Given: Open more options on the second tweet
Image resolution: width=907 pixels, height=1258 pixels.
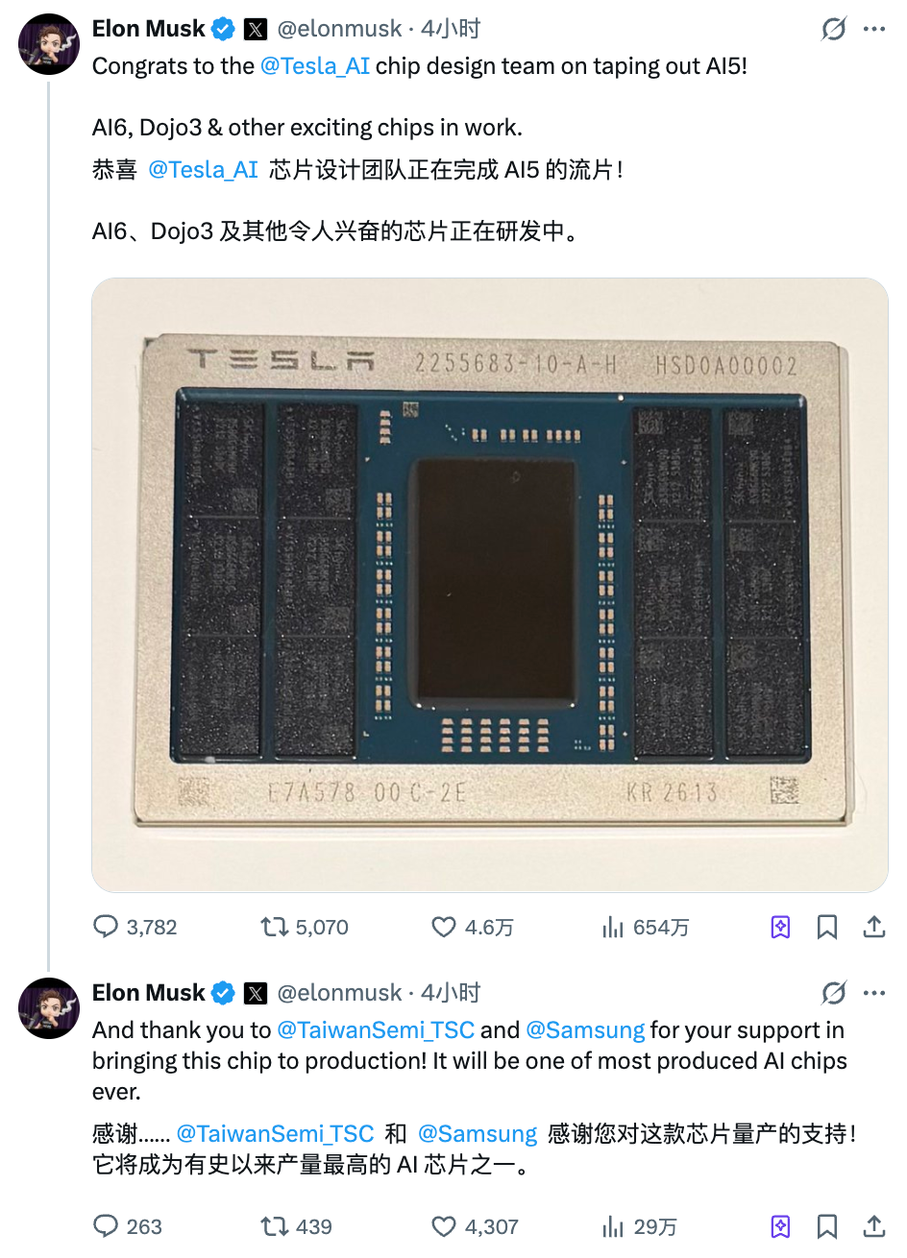Looking at the screenshot, I should [x=873, y=993].
